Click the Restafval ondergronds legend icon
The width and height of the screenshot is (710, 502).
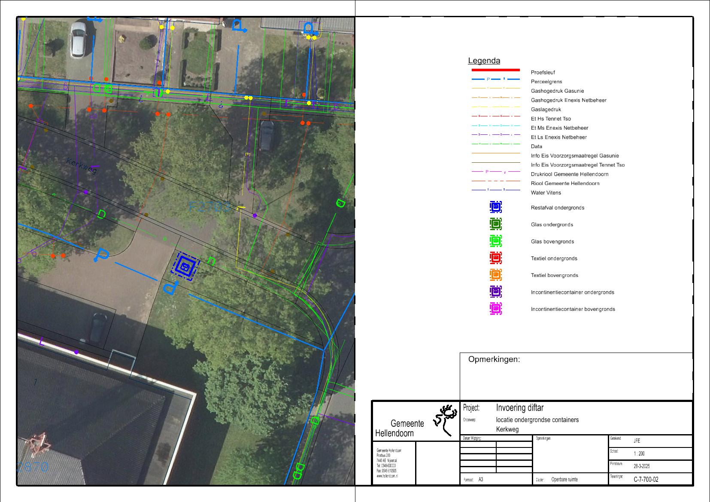click(x=496, y=207)
